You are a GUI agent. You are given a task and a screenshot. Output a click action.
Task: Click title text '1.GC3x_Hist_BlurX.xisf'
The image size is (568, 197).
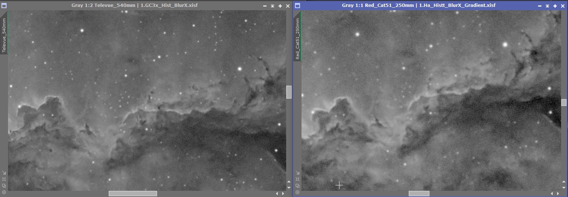[169, 6]
